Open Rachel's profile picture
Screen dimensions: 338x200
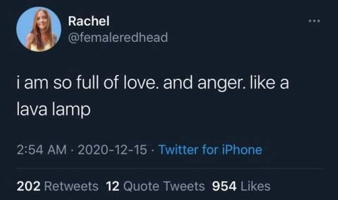tap(39, 29)
